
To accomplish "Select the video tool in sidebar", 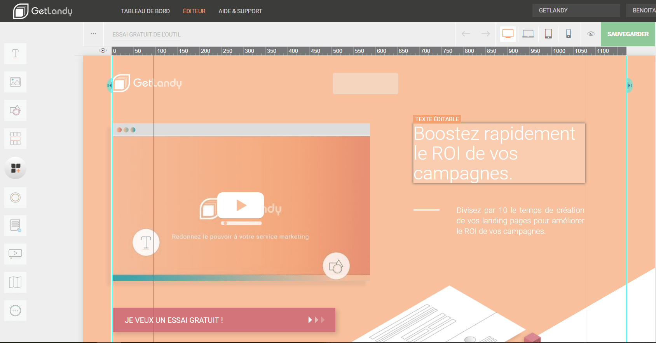I will click(x=15, y=254).
